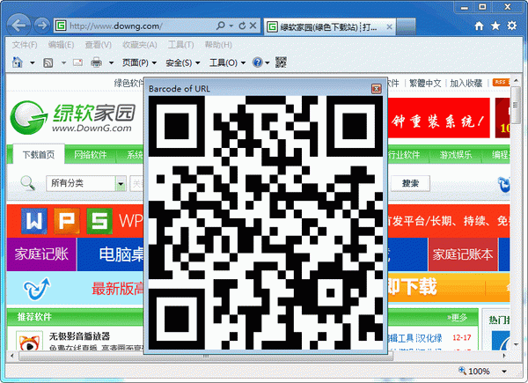Open the 文件(F) menu
The image size is (528, 383).
point(25,45)
